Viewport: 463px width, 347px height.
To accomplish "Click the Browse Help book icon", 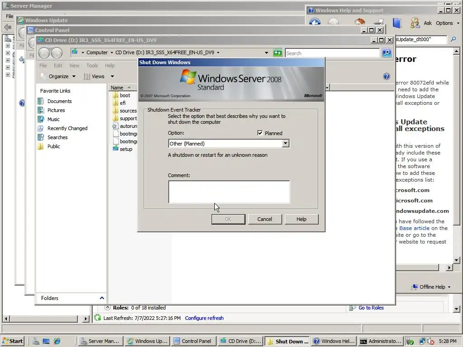I will [x=397, y=23].
